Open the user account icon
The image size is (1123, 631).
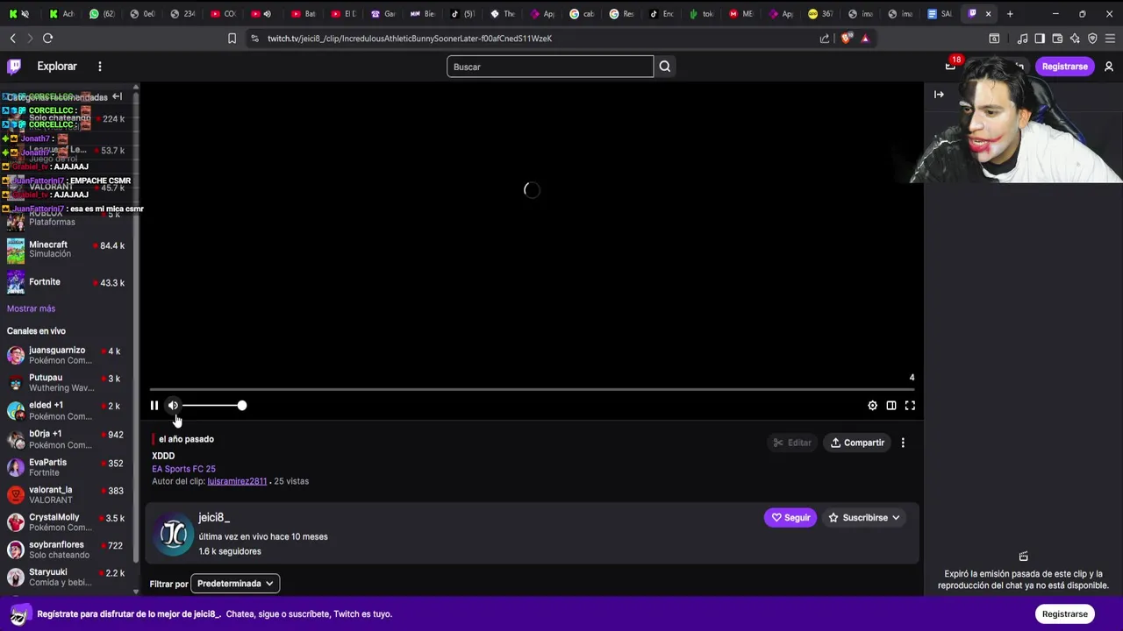1109,67
